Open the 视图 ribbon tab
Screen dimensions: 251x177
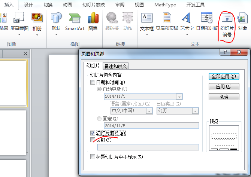(139, 5)
